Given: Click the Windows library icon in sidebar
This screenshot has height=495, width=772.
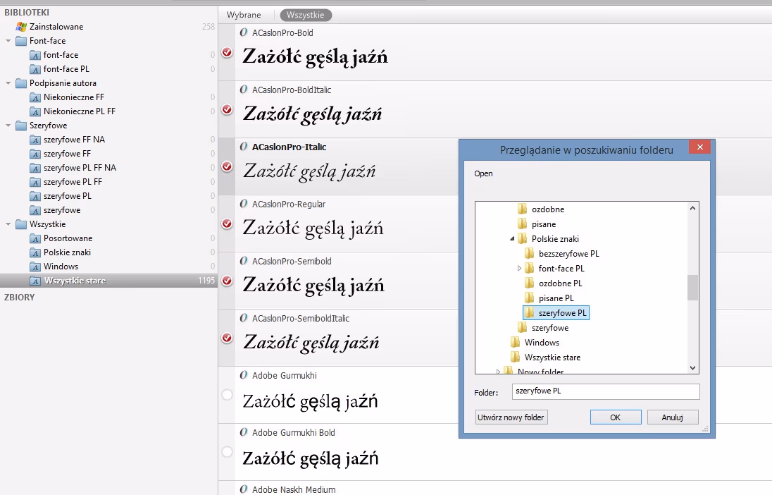Looking at the screenshot, I should tap(35, 267).
